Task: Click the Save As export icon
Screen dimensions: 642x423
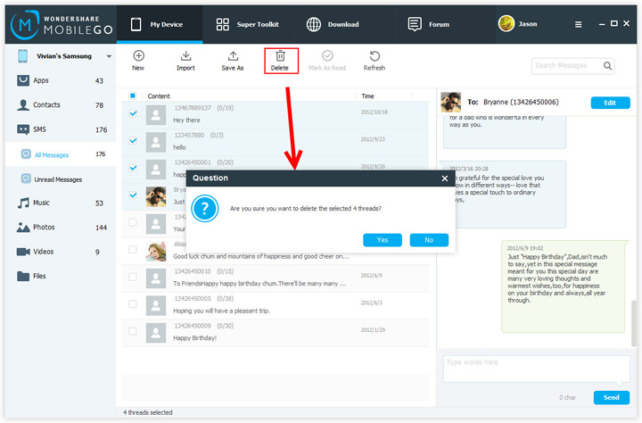Action: [x=233, y=55]
